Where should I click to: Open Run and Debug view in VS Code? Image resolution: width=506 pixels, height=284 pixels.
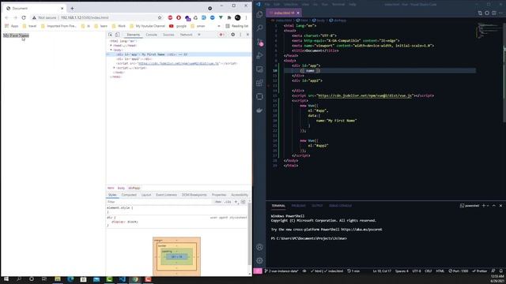[260, 55]
